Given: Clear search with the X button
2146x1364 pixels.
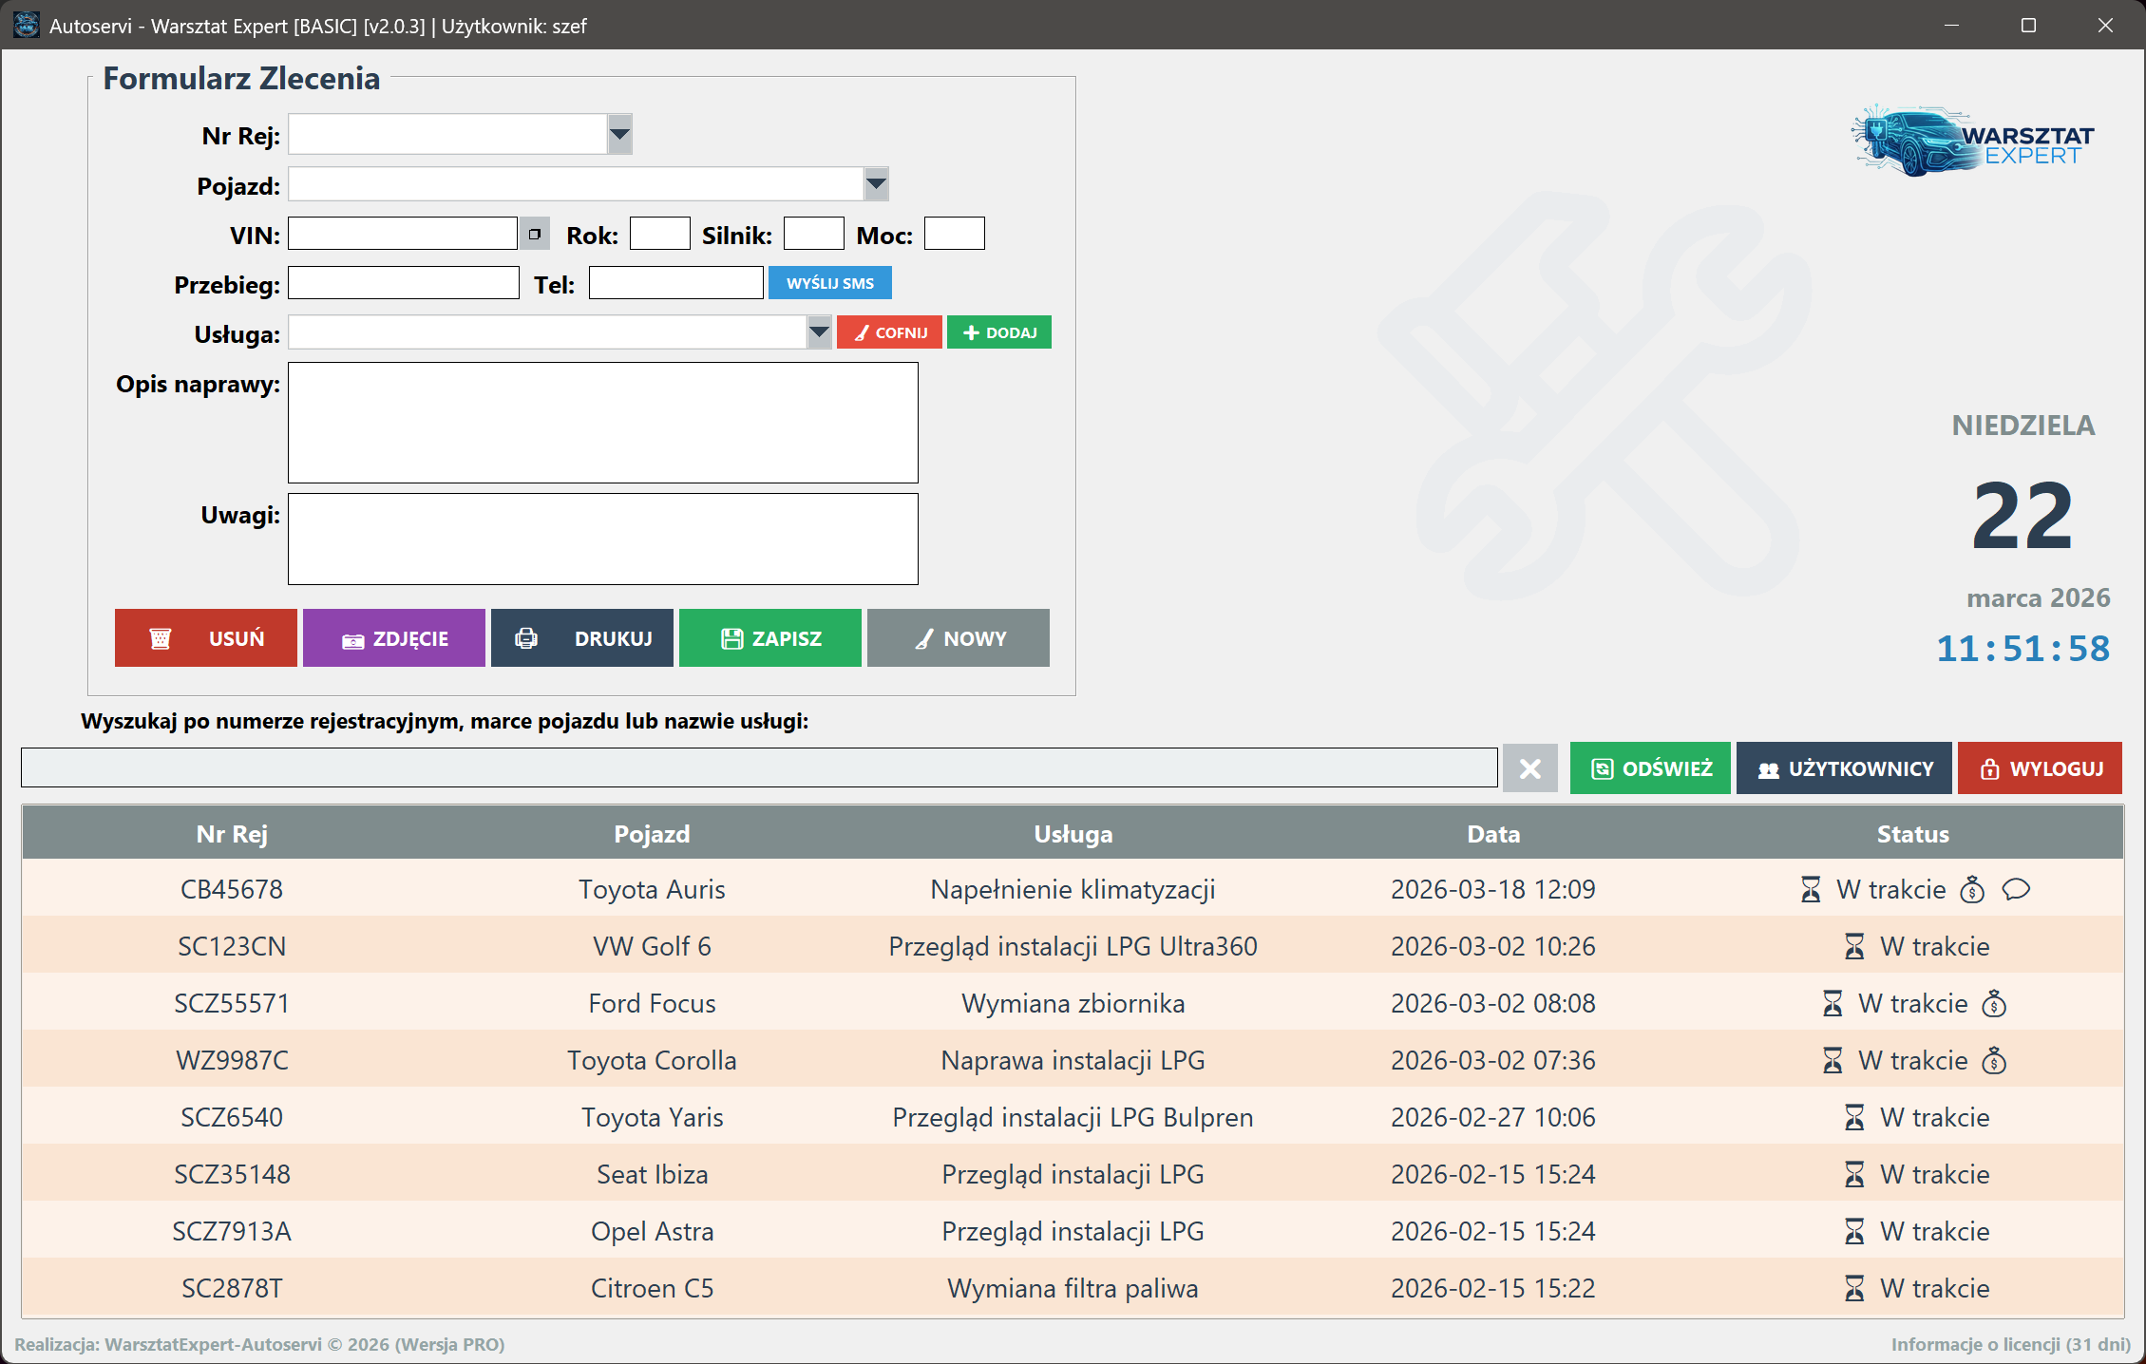Looking at the screenshot, I should [1529, 768].
